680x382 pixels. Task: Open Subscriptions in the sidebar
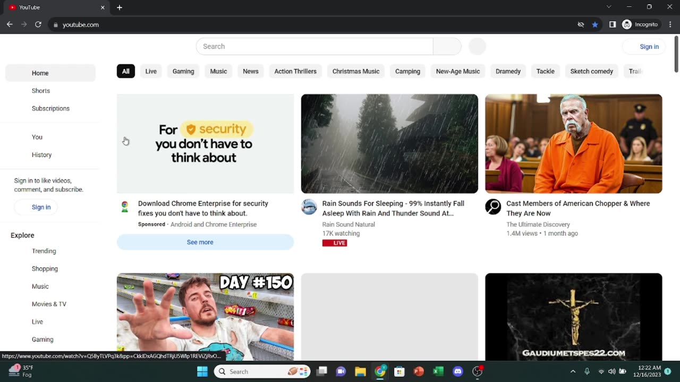(x=50, y=108)
